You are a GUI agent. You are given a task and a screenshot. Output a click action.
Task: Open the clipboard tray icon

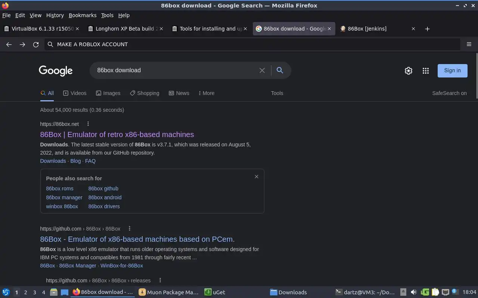435,292
